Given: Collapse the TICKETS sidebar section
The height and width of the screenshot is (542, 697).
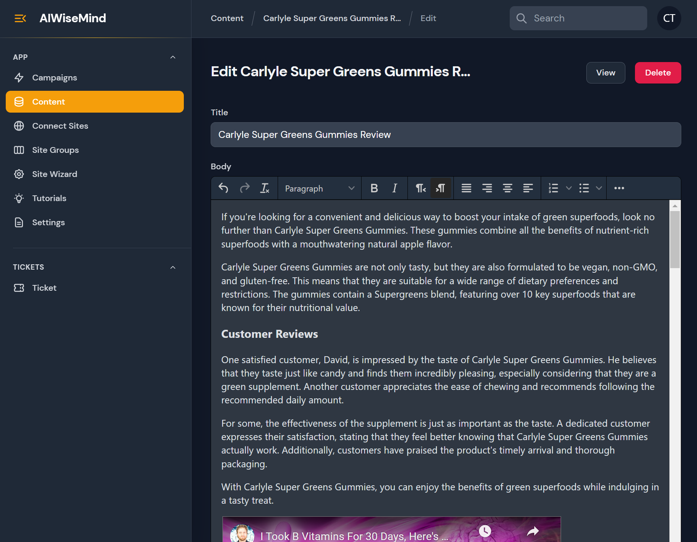Looking at the screenshot, I should (x=173, y=267).
